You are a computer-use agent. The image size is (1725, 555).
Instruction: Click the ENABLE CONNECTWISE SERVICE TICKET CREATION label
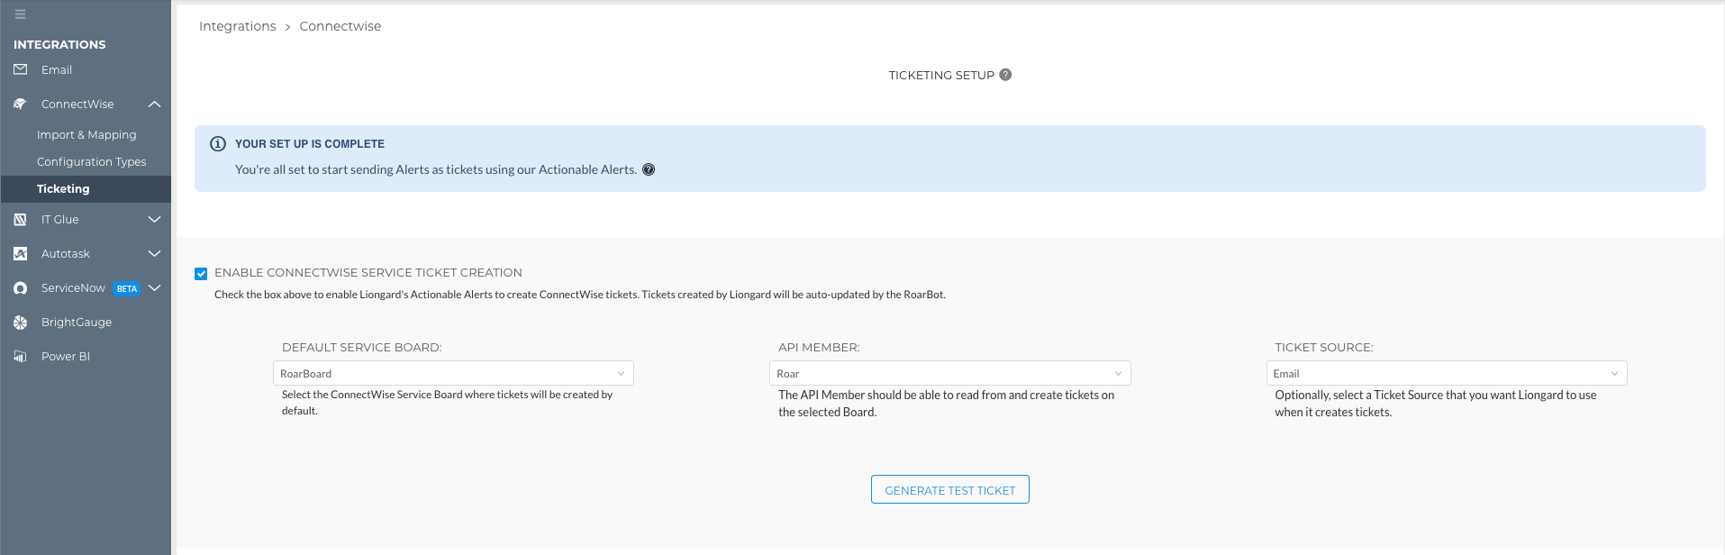368,272
